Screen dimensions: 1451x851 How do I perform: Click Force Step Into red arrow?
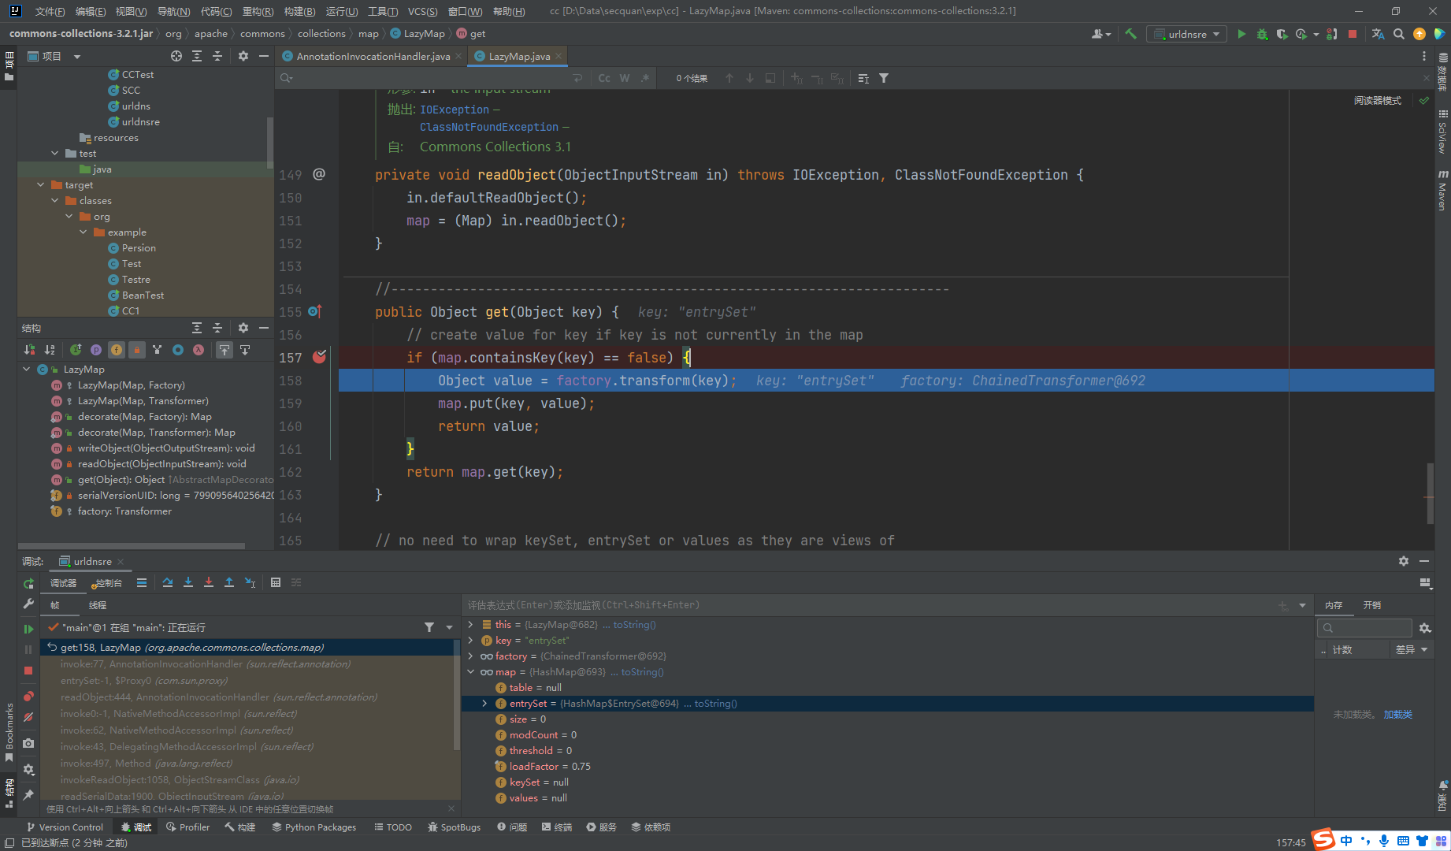(x=209, y=582)
